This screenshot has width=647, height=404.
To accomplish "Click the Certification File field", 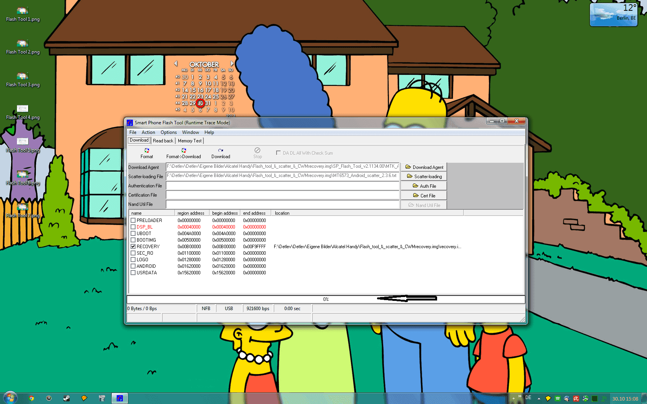I will 283,195.
